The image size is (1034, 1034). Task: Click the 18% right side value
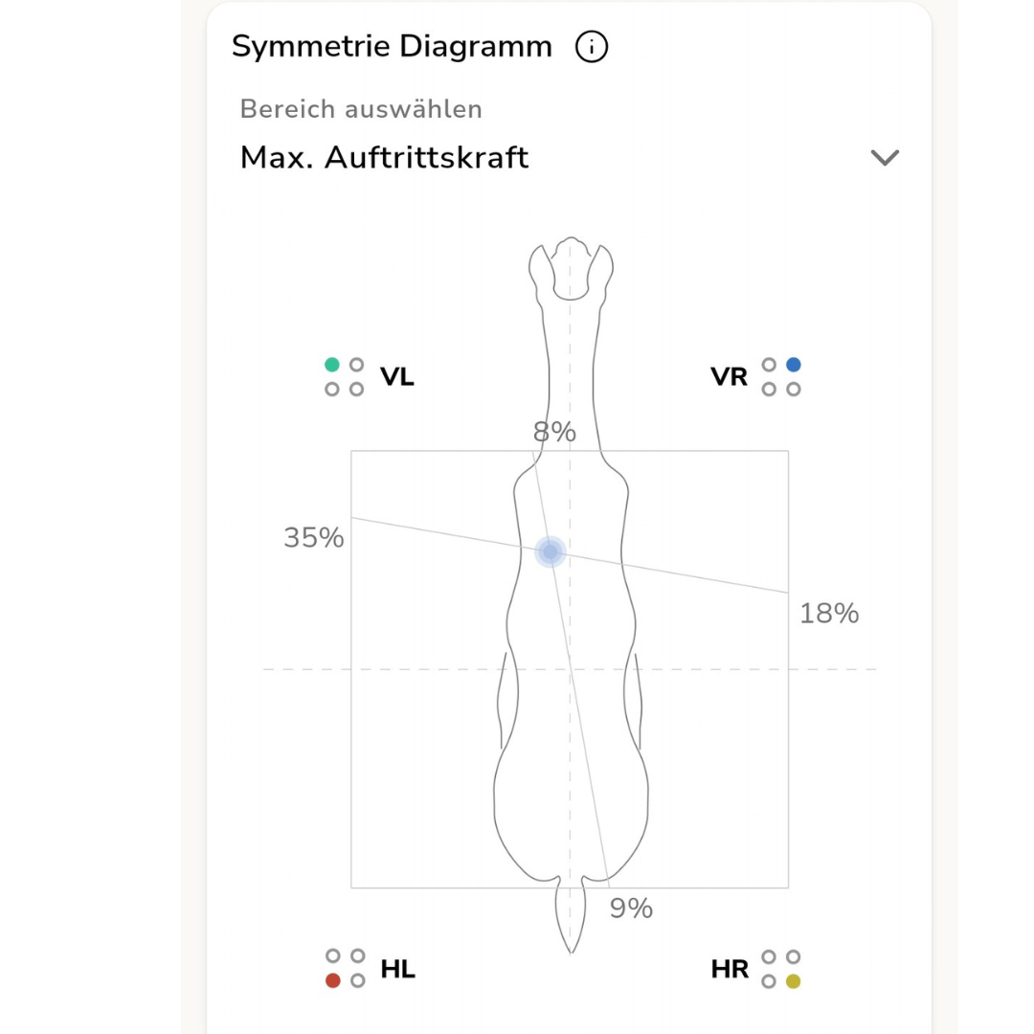(x=829, y=614)
